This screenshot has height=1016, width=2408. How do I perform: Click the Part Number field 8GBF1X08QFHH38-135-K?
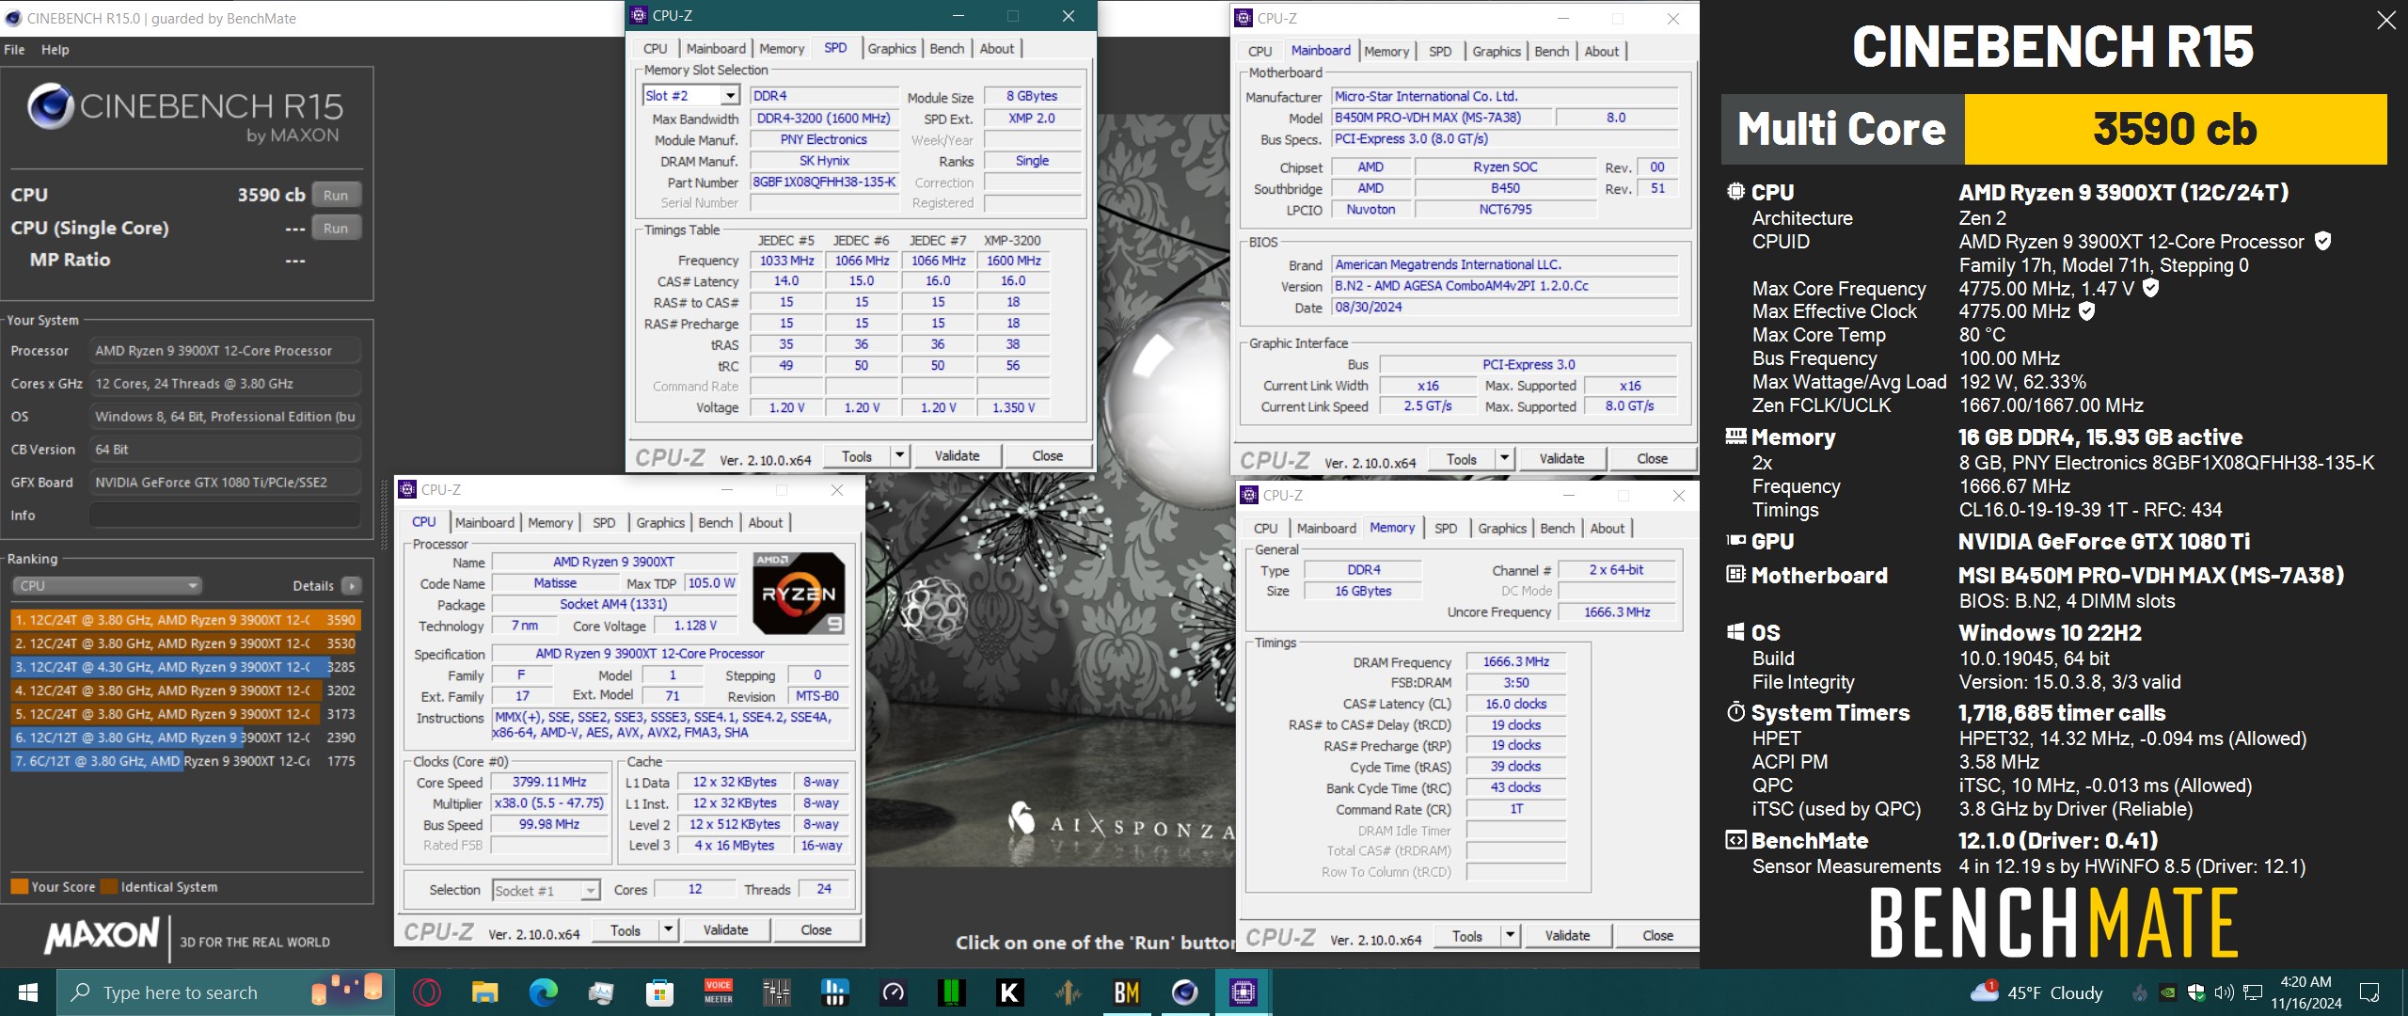point(824,183)
